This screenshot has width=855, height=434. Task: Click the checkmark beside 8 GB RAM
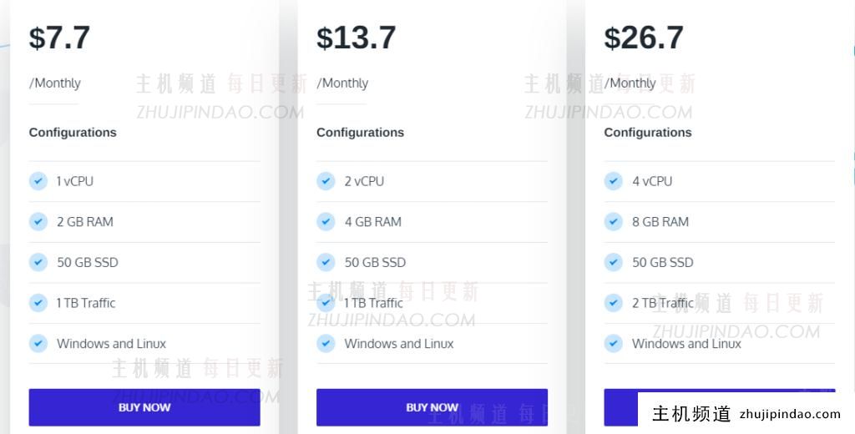[613, 221]
